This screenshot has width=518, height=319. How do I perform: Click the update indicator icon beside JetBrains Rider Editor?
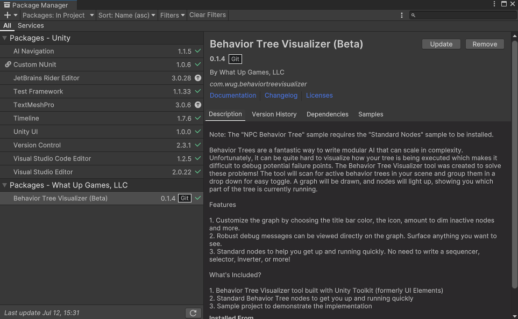(x=197, y=78)
